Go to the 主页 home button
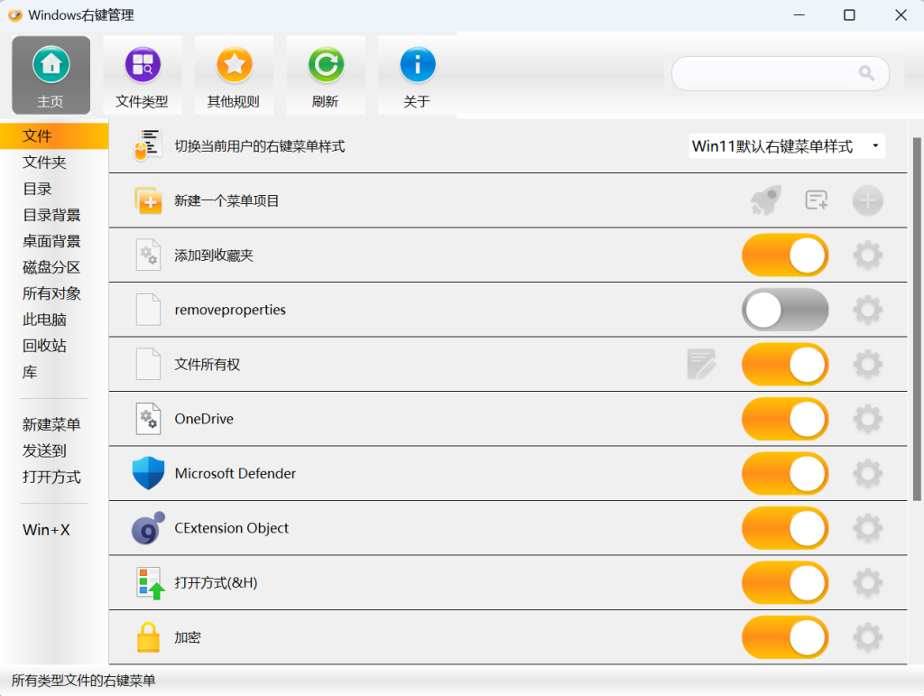The width and height of the screenshot is (924, 696). click(51, 75)
